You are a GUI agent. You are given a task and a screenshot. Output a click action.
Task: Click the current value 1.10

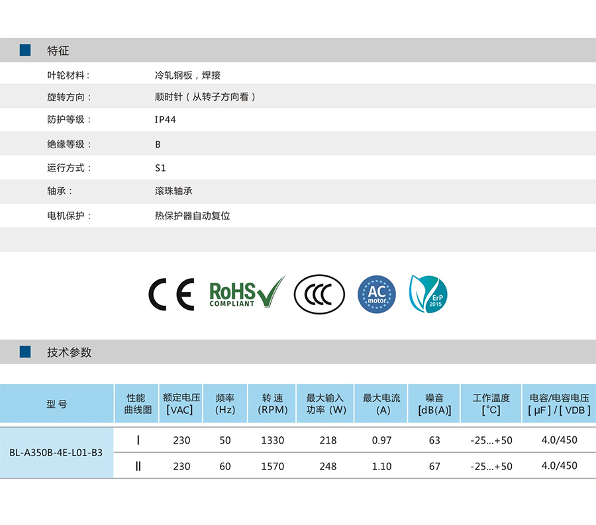[381, 466]
